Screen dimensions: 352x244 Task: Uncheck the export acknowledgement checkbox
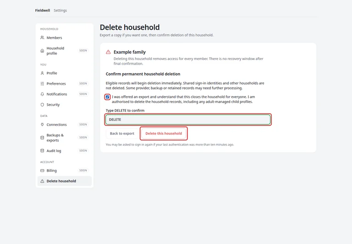[x=107, y=97]
